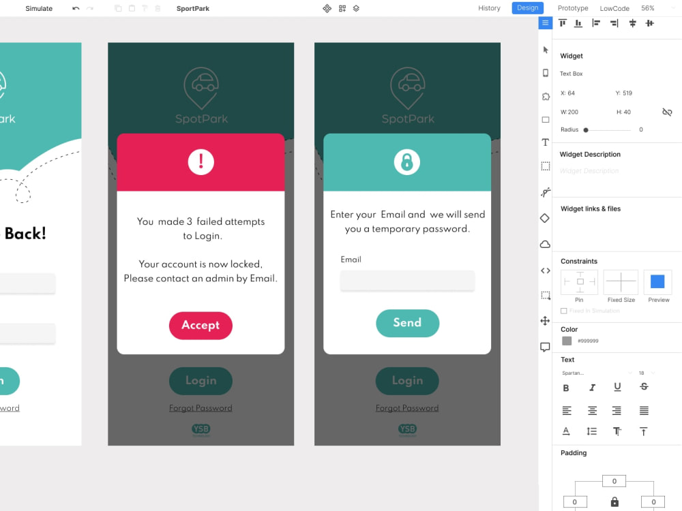This screenshot has height=511, width=682.
Task: Select the dotted hotspot rectangle tool
Action: click(x=546, y=166)
